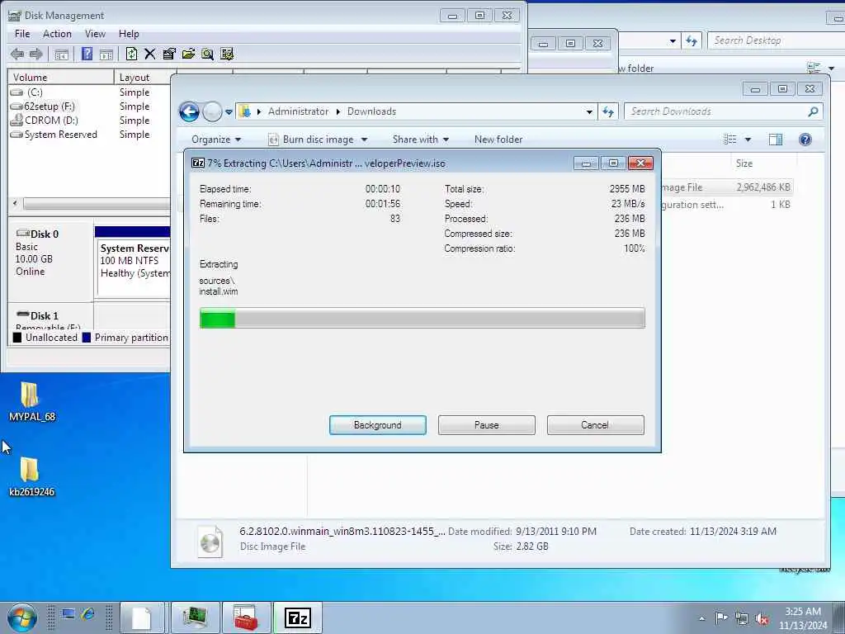Screen dimensions: 845x634
Task: Click the network tray icon
Action: coord(742,618)
